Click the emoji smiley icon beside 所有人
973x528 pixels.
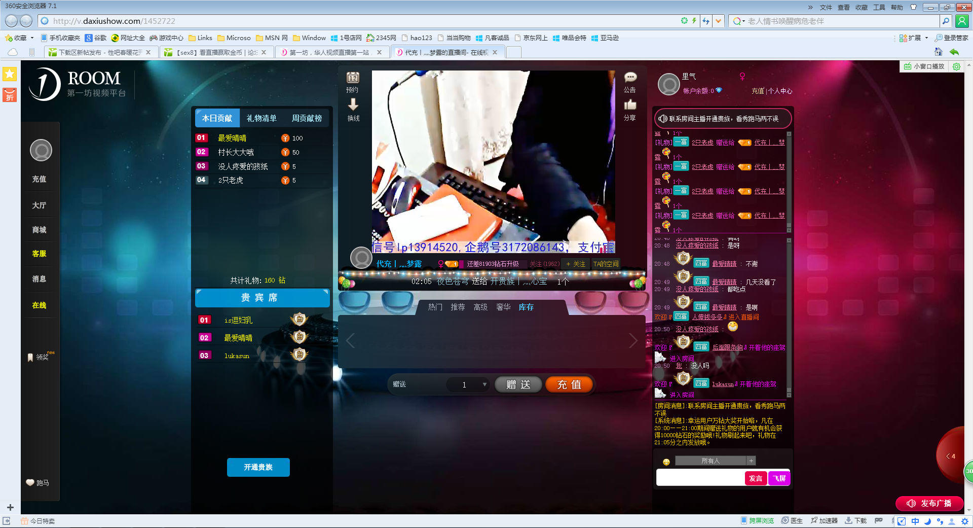point(666,462)
